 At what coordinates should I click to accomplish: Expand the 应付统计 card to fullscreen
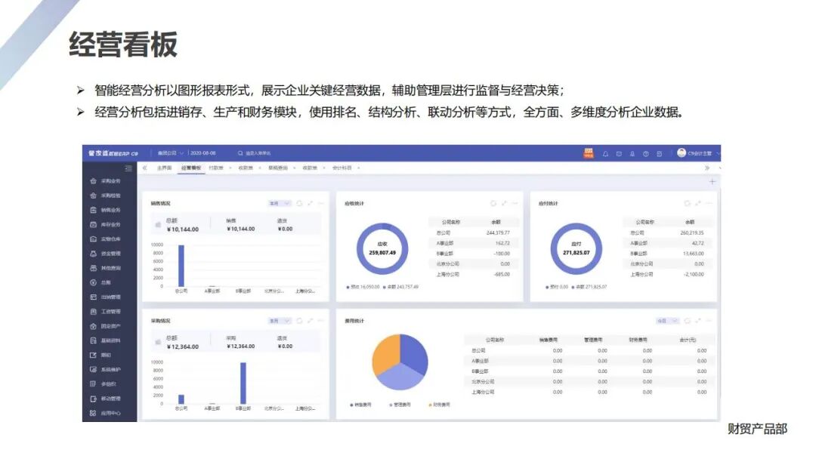pyautogui.click(x=698, y=203)
